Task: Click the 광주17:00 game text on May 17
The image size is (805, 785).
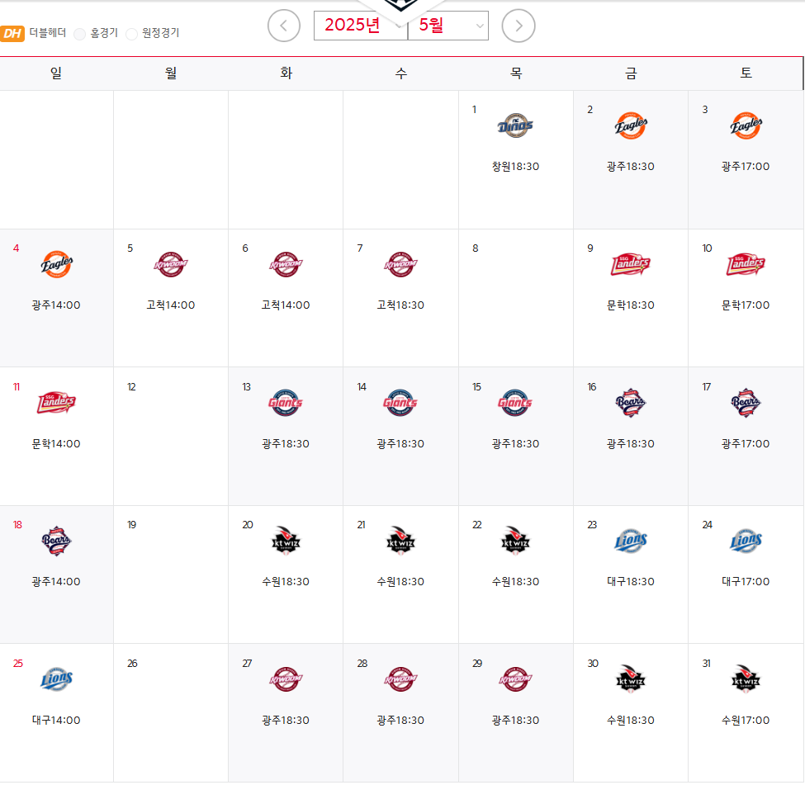Action: pyautogui.click(x=746, y=443)
